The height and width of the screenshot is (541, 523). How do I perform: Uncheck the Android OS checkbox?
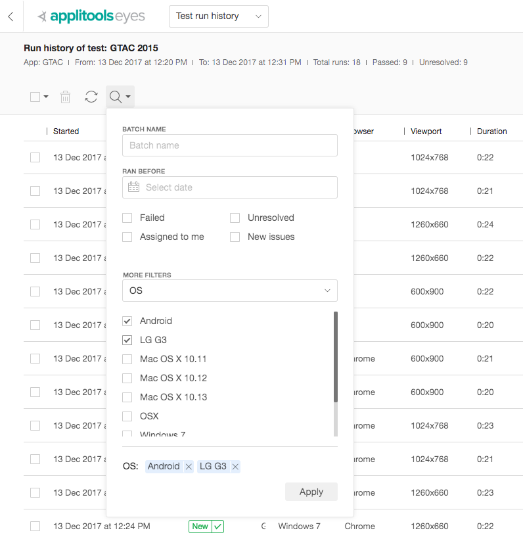point(127,321)
